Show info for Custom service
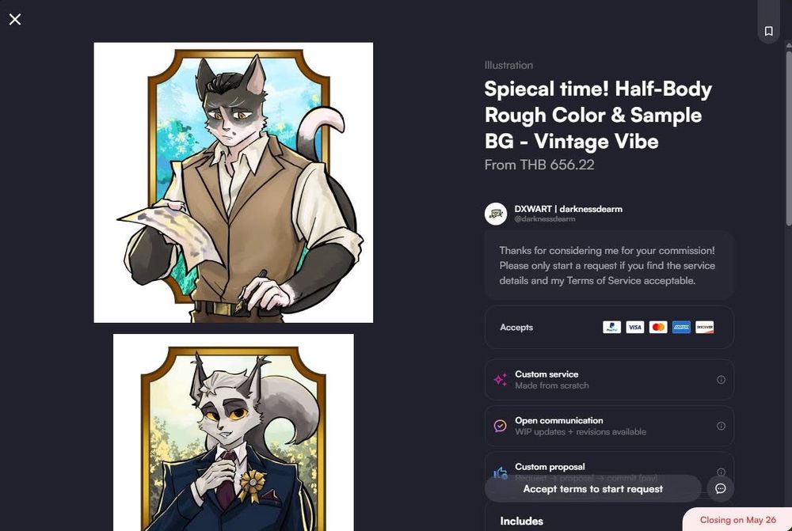The height and width of the screenshot is (531, 792). coord(721,380)
